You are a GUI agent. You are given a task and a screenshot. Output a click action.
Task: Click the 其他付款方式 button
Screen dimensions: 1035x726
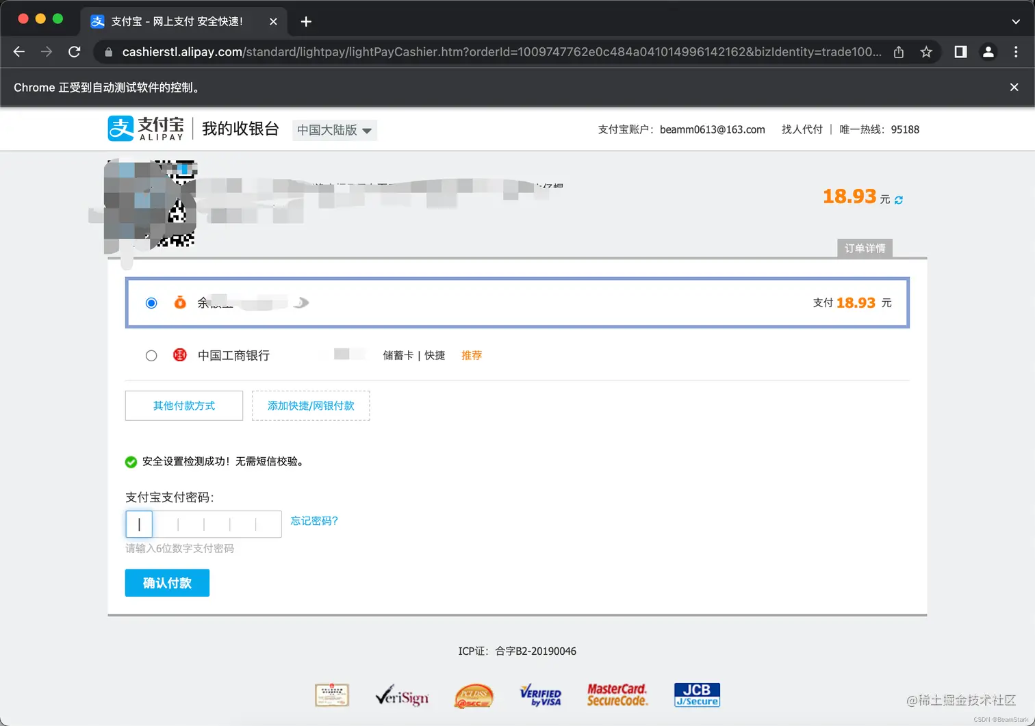coord(183,405)
